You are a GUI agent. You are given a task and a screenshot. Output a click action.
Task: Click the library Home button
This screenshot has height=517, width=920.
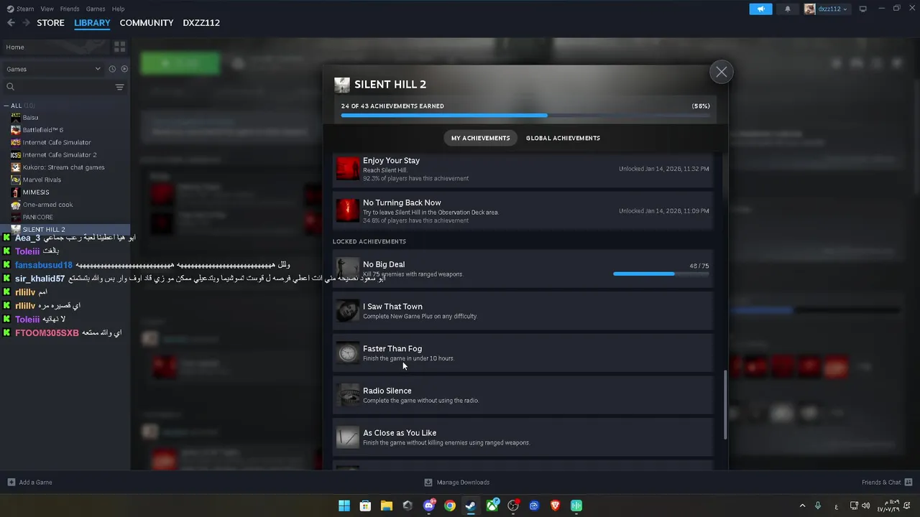click(x=55, y=47)
